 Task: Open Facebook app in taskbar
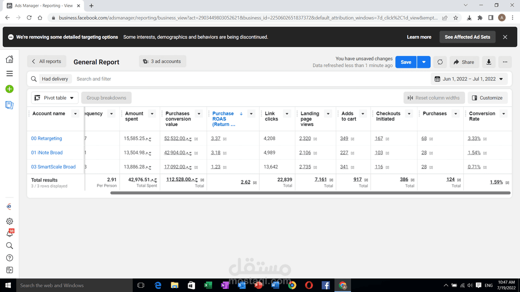[326, 285]
